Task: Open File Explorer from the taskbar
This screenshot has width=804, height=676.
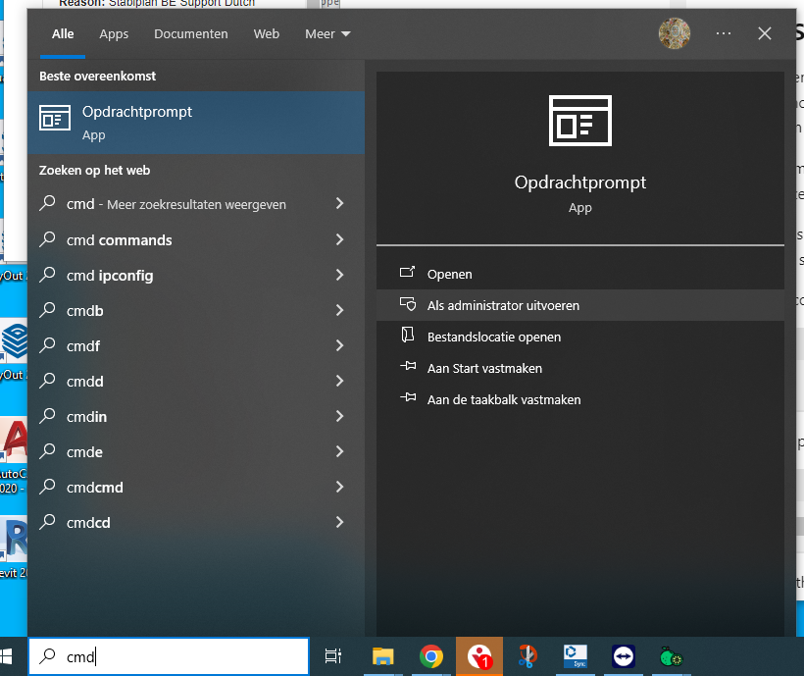Action: [x=382, y=656]
